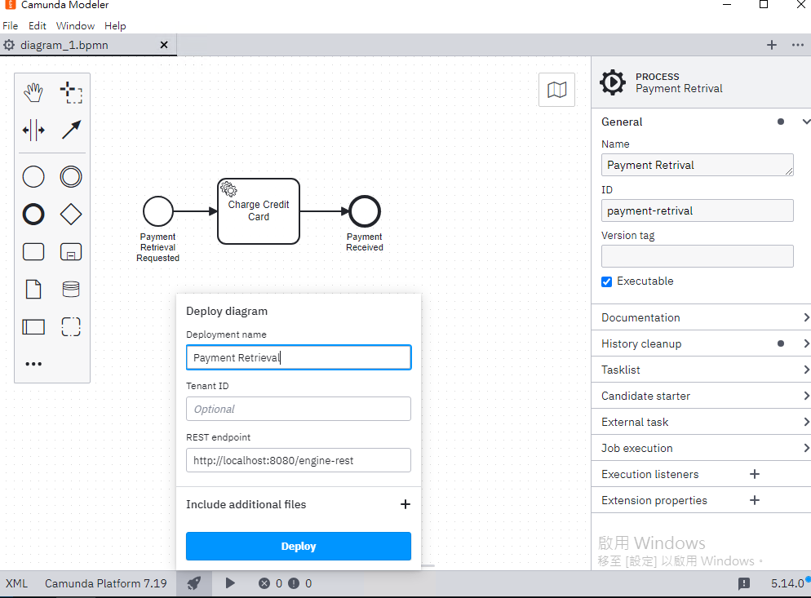Change Camunda Platform 7.19 engine version

tap(105, 583)
